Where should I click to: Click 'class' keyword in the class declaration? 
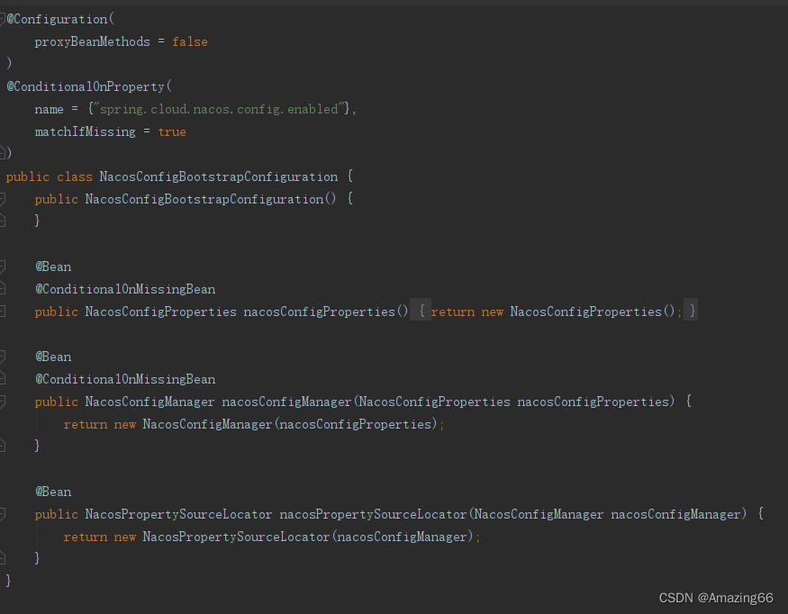[75, 176]
